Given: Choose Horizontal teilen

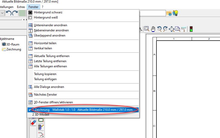Looking at the screenshot, I should tap(83, 43).
